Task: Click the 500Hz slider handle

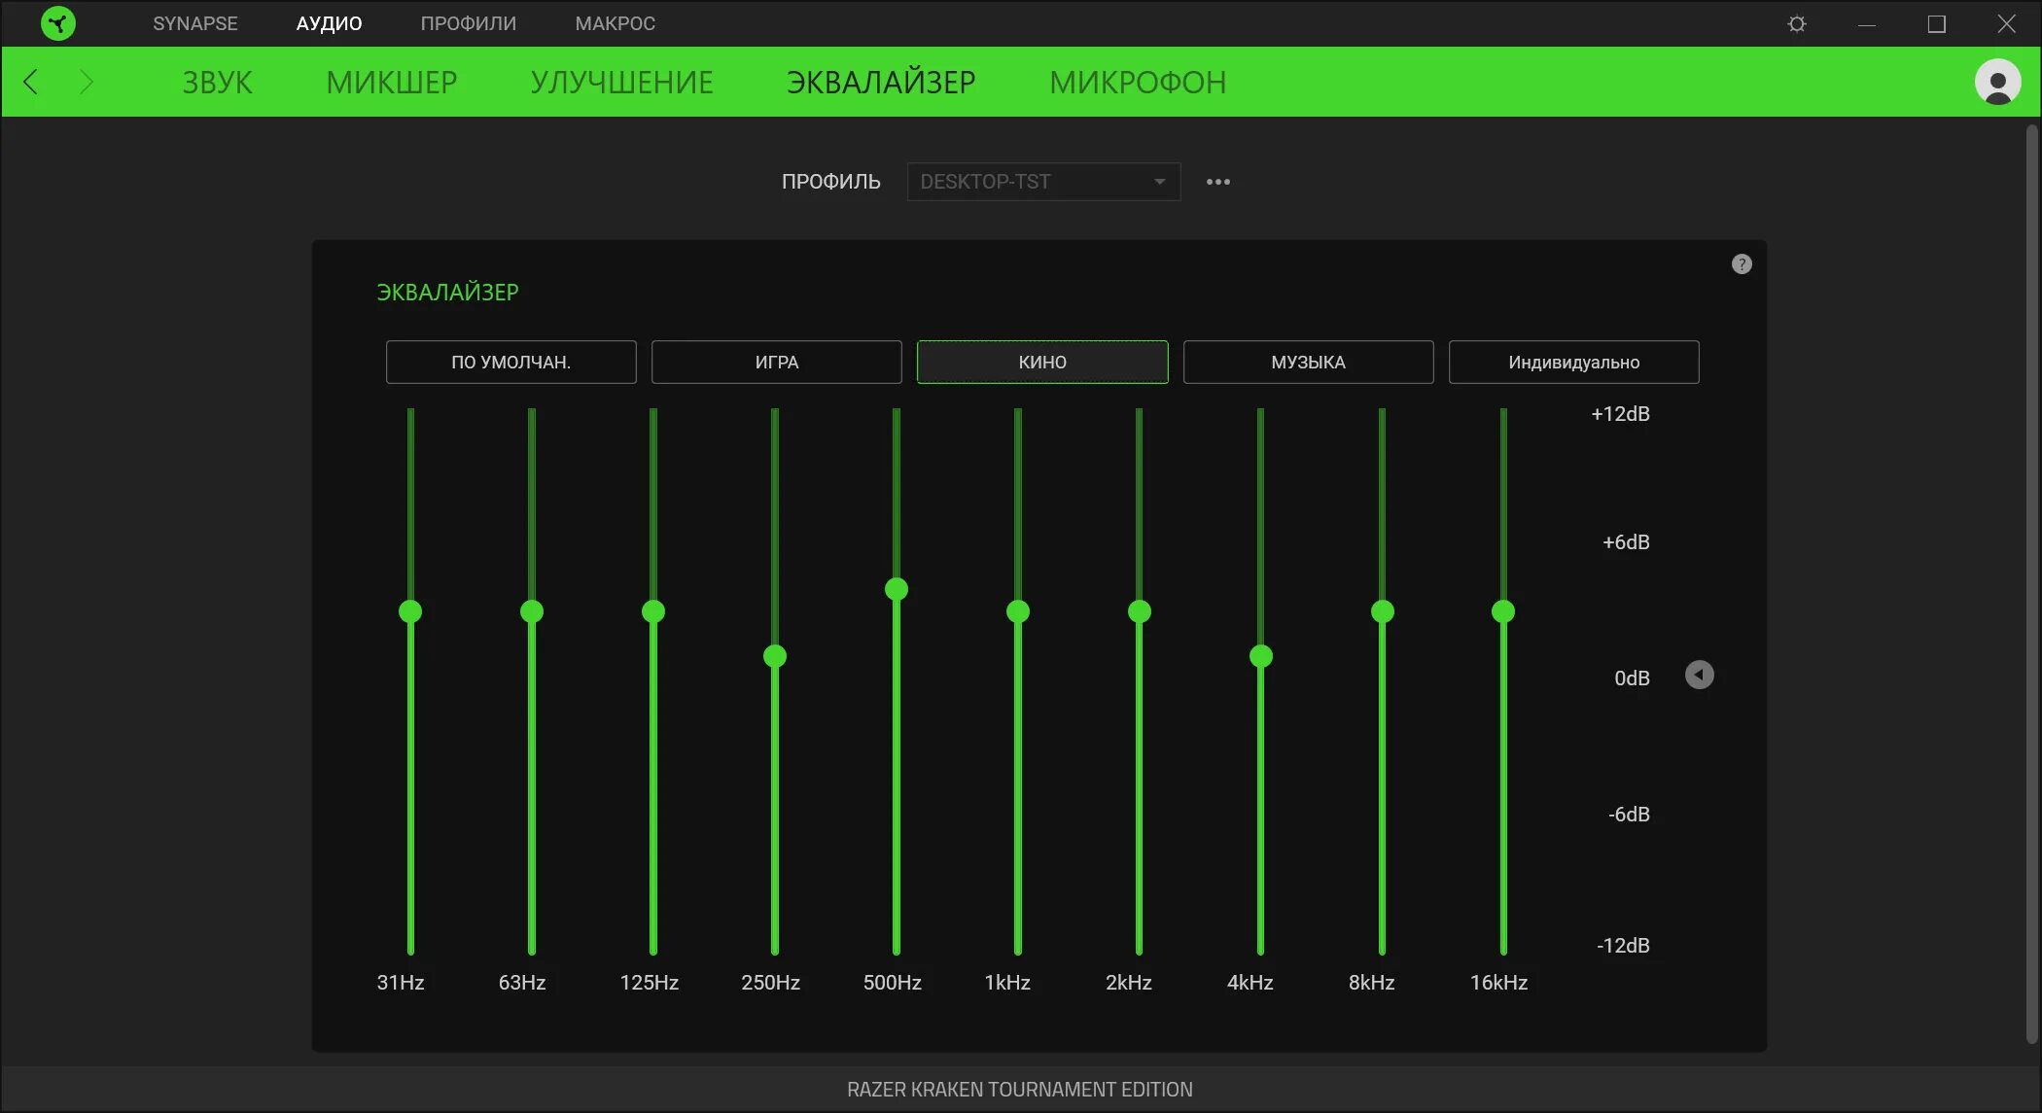Action: [897, 589]
